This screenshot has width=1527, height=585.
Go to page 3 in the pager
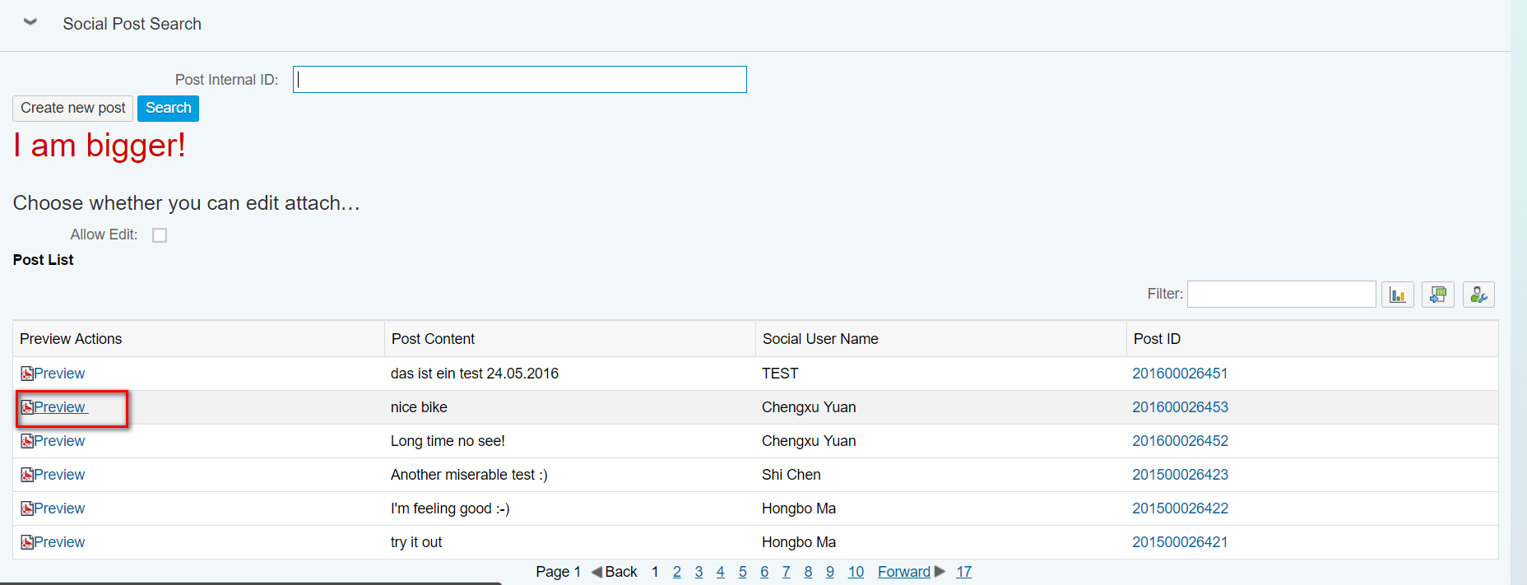coord(699,572)
